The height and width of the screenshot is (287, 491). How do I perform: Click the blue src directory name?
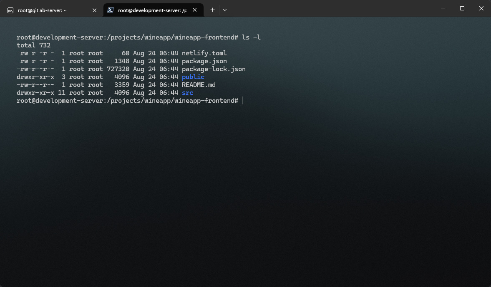(187, 93)
